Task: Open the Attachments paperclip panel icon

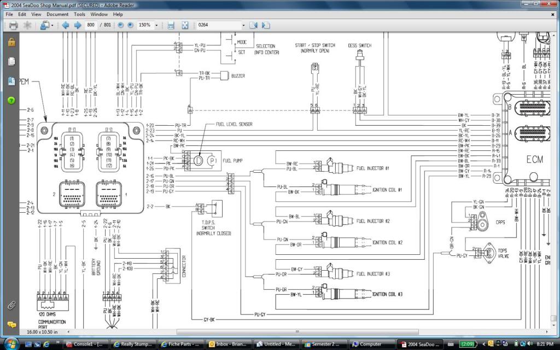Action: pyautogui.click(x=11, y=305)
